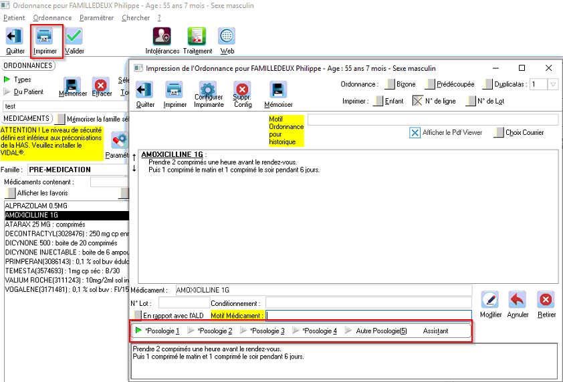Uncheck Afficher le Pdf Viewer
Viewport: 563px width, 382px height.
click(415, 133)
